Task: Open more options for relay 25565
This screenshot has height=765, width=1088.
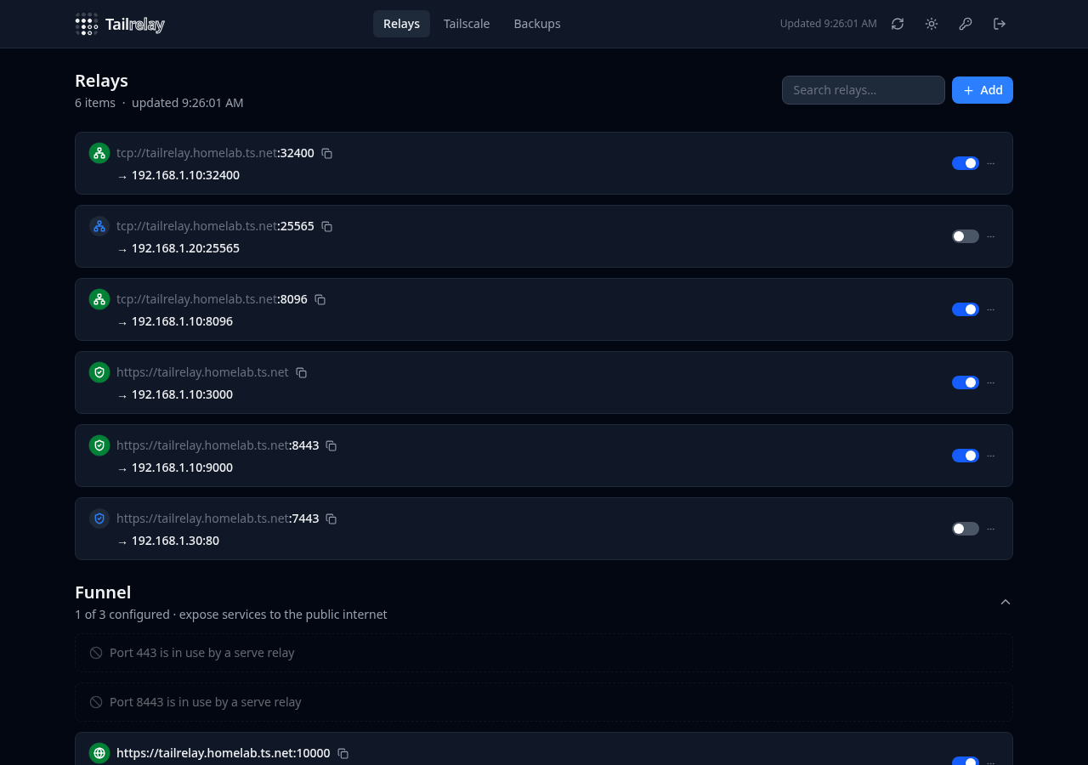Action: [x=991, y=236]
